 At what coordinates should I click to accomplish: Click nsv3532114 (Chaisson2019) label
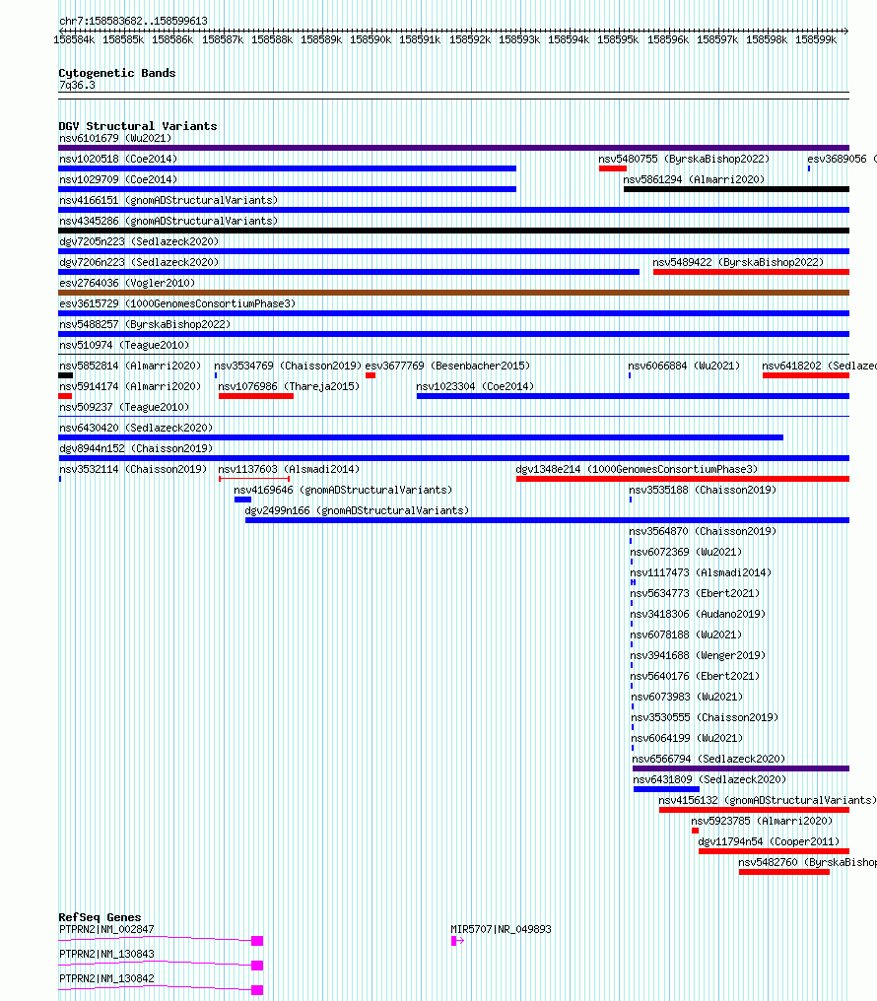(133, 469)
